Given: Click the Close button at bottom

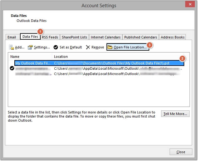Looking at the screenshot, I should [181, 152].
